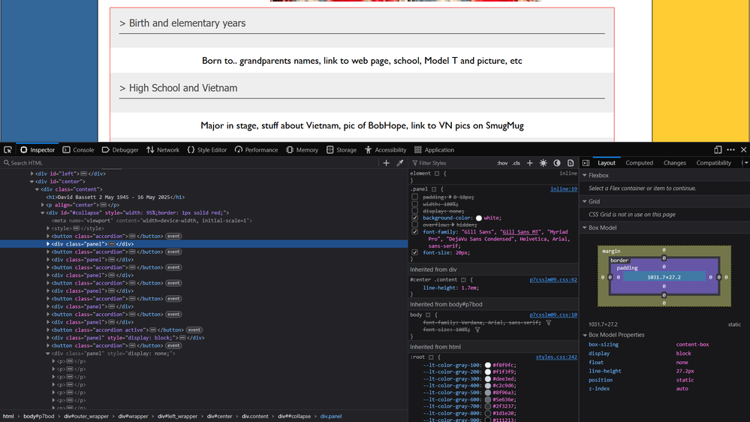Activate the element picker tool
The width and height of the screenshot is (750, 422).
pos(8,150)
